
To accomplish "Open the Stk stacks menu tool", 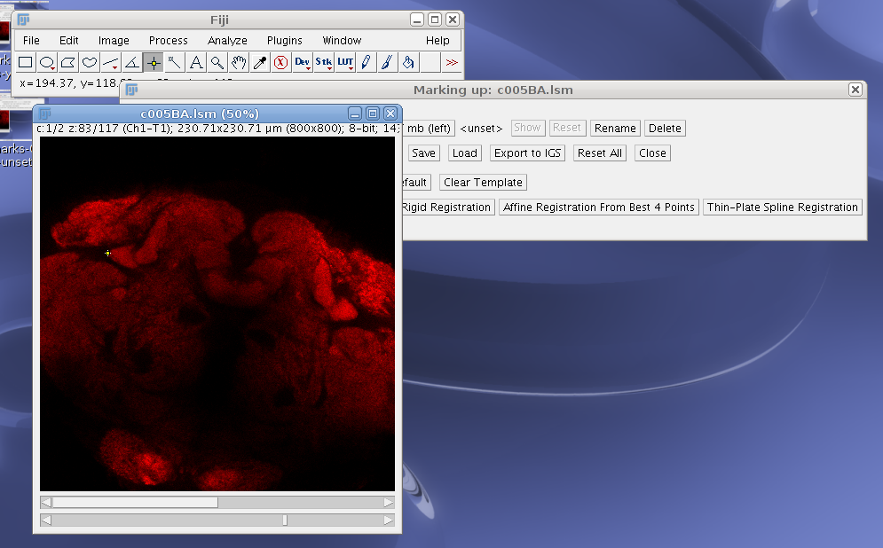I will point(324,62).
